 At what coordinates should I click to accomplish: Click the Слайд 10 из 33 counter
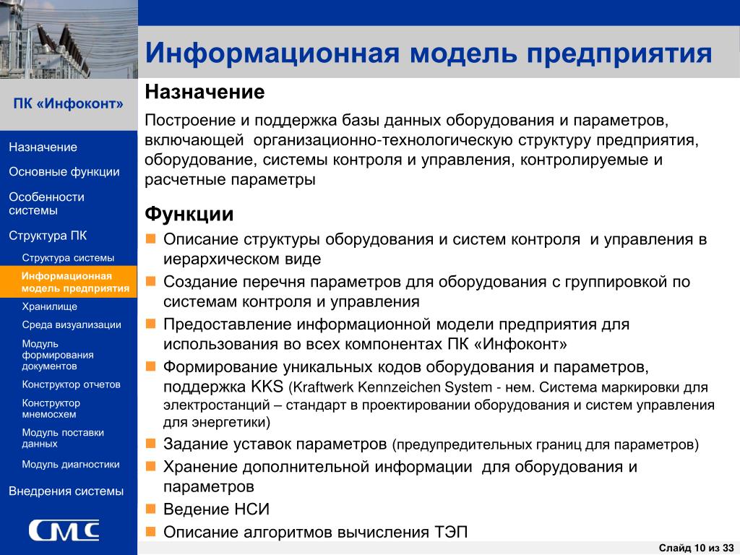tap(696, 548)
